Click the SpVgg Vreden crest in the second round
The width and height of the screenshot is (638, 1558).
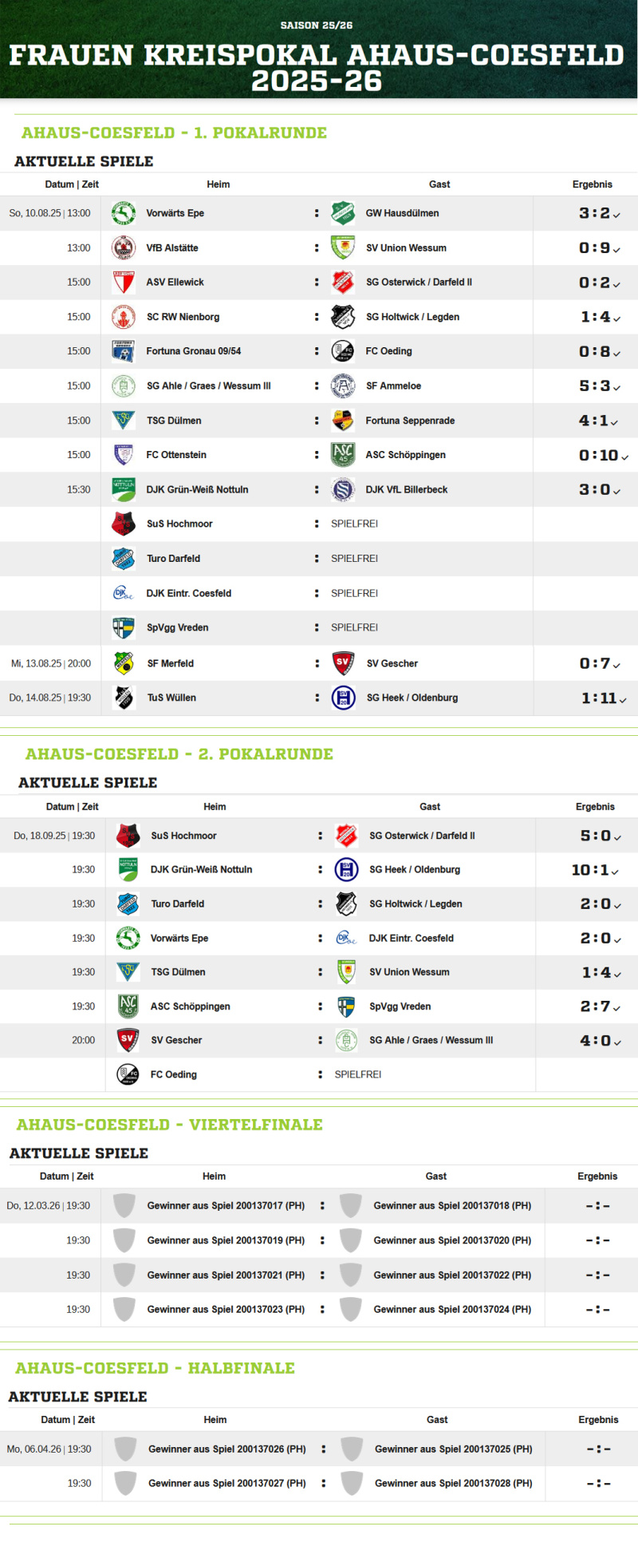(x=346, y=1006)
